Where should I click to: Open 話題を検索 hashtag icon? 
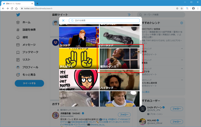tap(18, 30)
